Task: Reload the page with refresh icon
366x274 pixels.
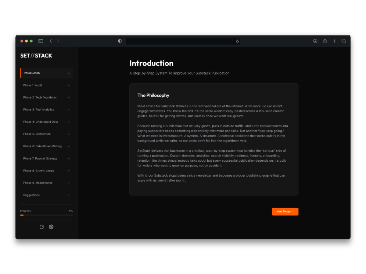Action: pyautogui.click(x=237, y=41)
